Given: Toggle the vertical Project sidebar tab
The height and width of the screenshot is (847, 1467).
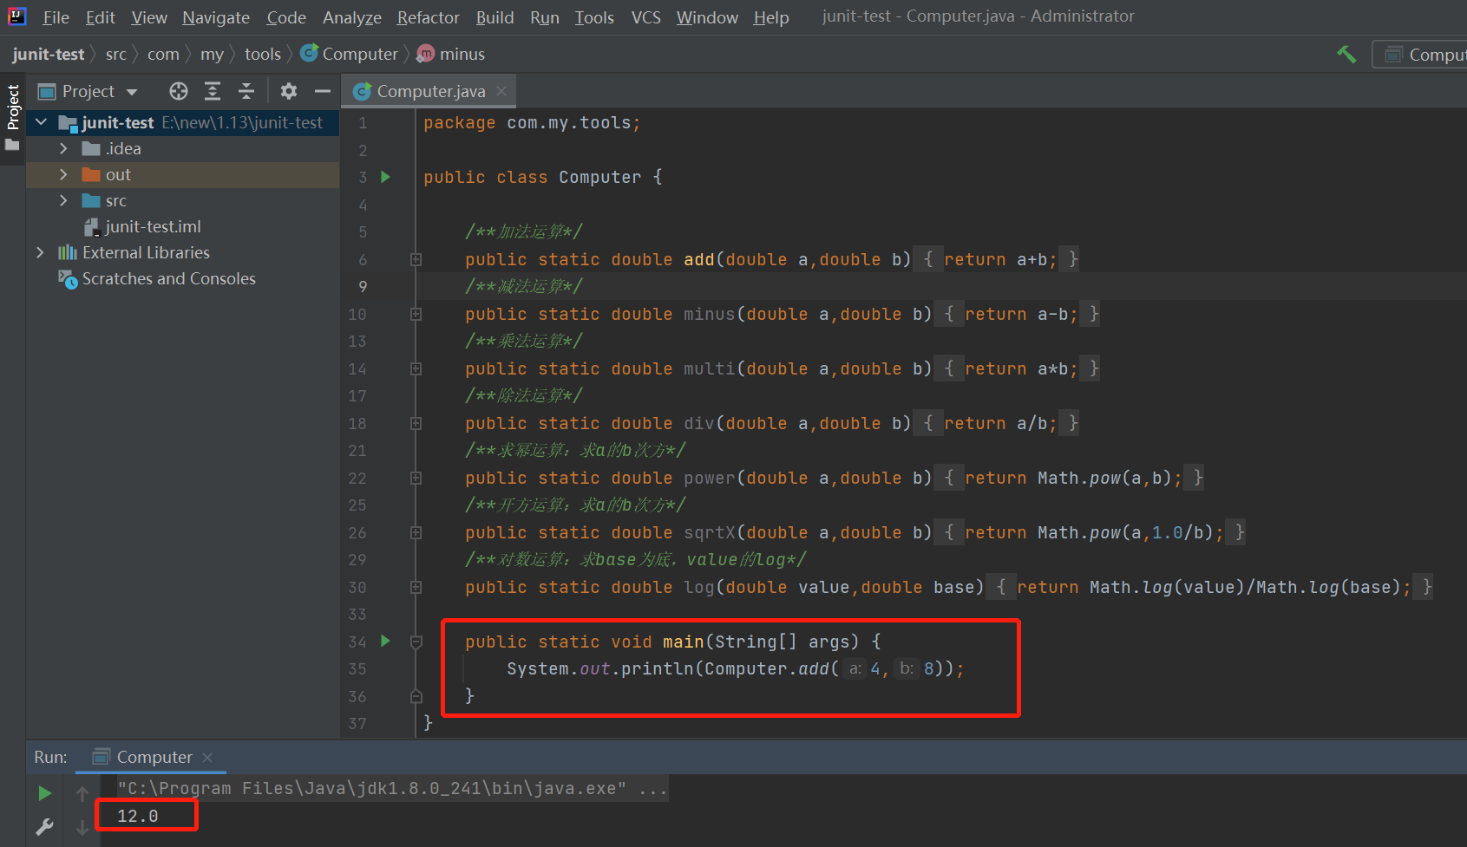Looking at the screenshot, I should [x=12, y=107].
